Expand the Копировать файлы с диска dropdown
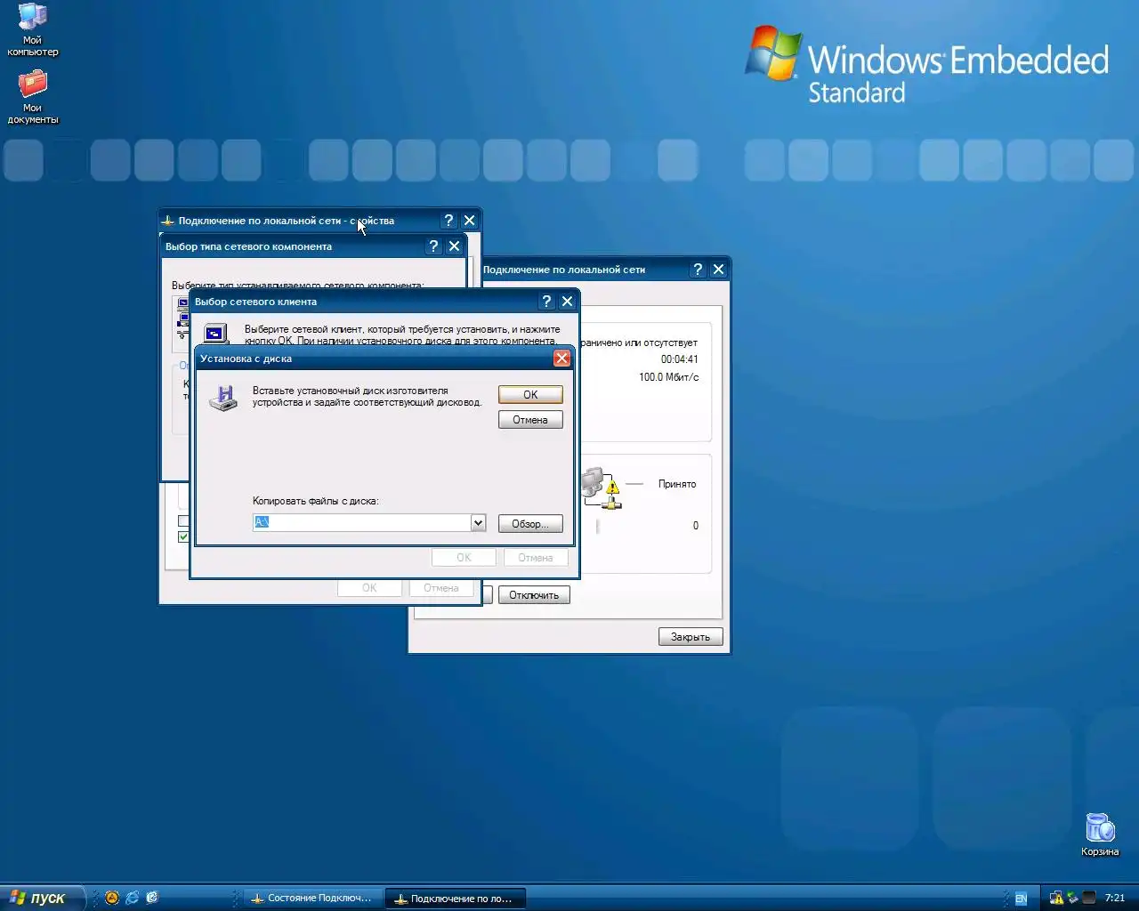This screenshot has width=1139, height=911. [478, 523]
